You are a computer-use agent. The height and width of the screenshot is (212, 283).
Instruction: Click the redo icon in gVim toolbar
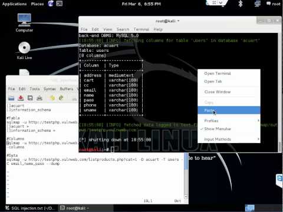click(61, 98)
